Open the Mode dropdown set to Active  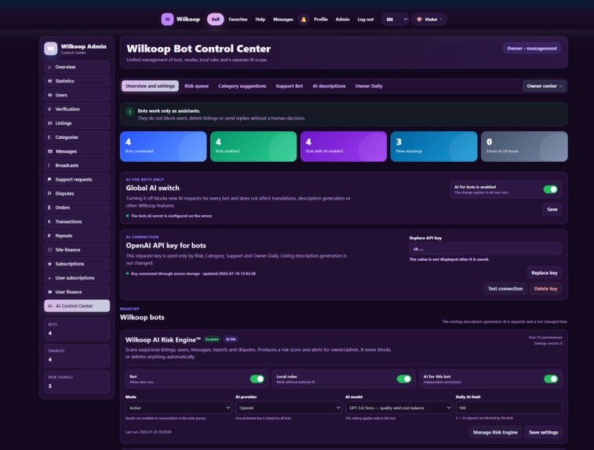[178, 408]
